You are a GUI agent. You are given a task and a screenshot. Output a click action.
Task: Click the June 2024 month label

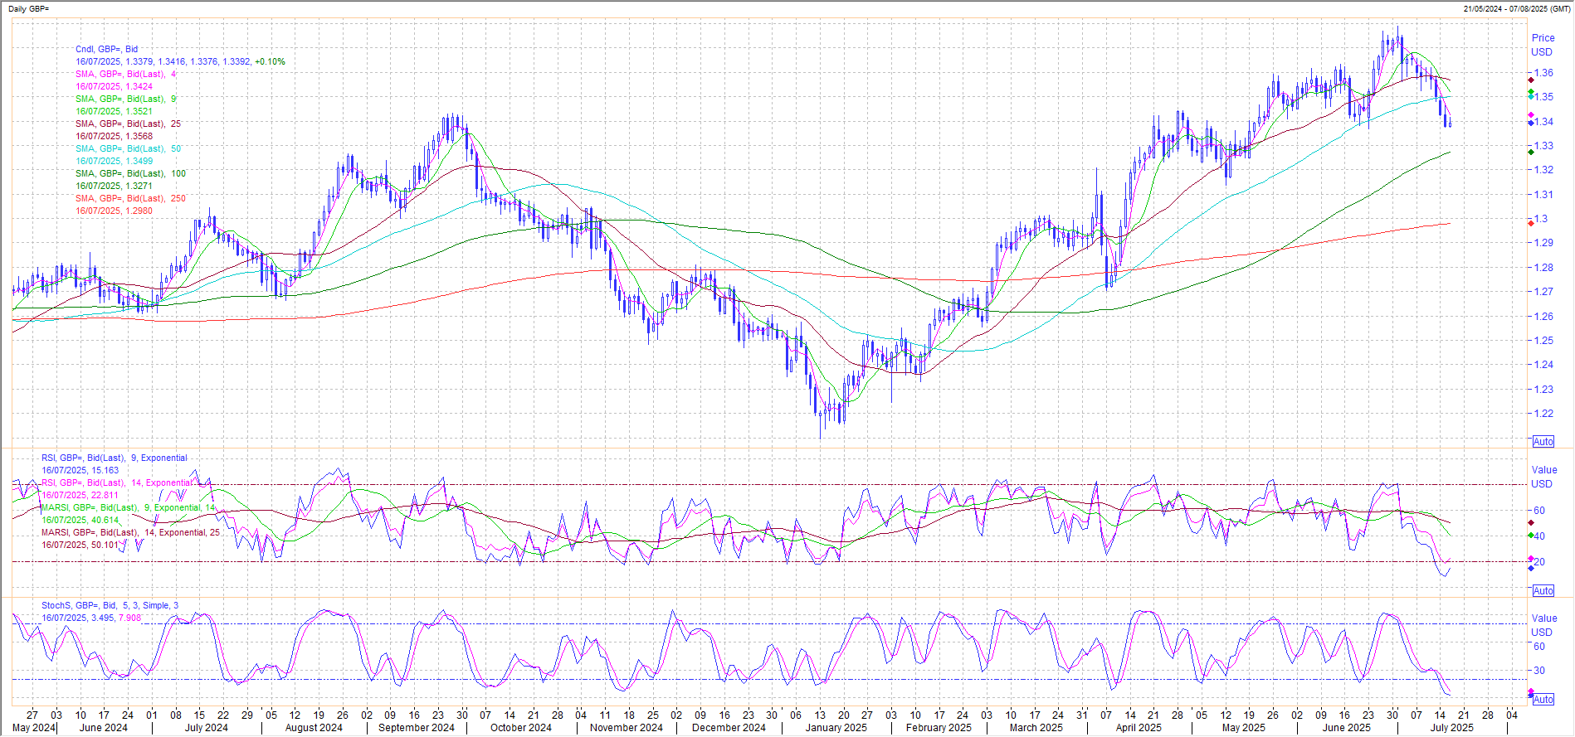coord(104,728)
